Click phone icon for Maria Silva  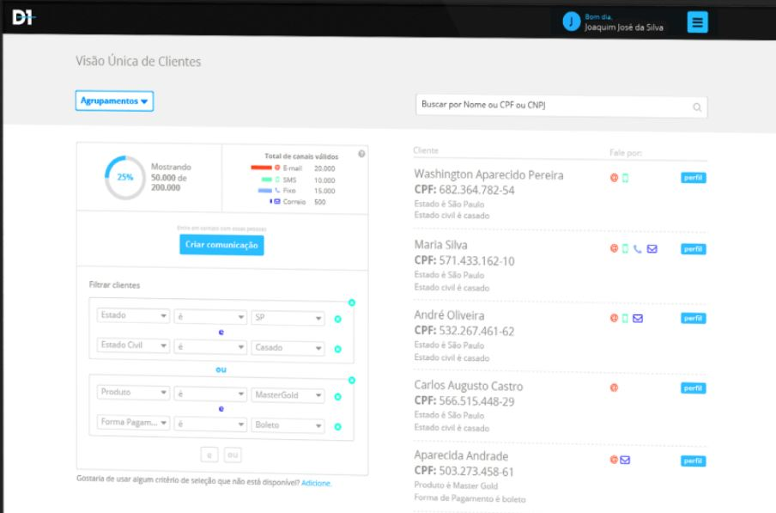[x=638, y=248]
